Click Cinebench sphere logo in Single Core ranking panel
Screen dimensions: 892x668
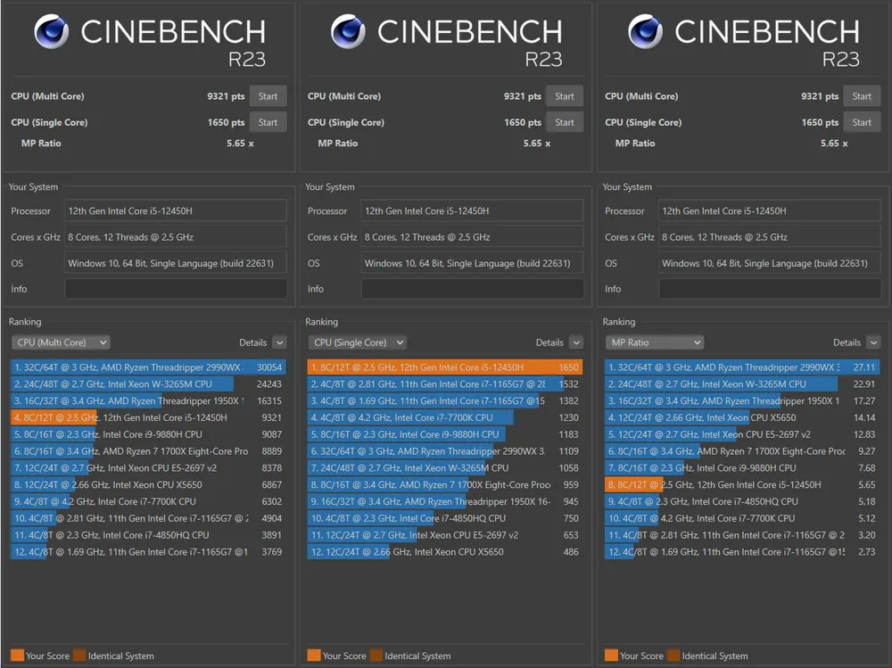click(x=348, y=32)
